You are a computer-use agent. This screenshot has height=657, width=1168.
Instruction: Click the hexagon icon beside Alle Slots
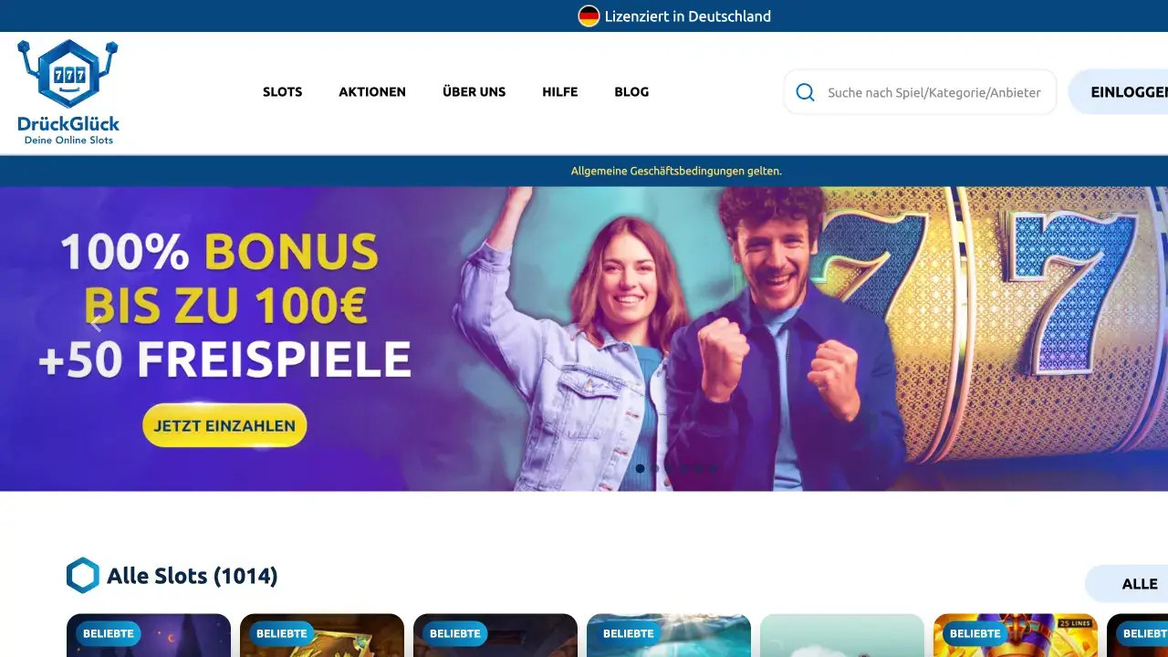(83, 576)
